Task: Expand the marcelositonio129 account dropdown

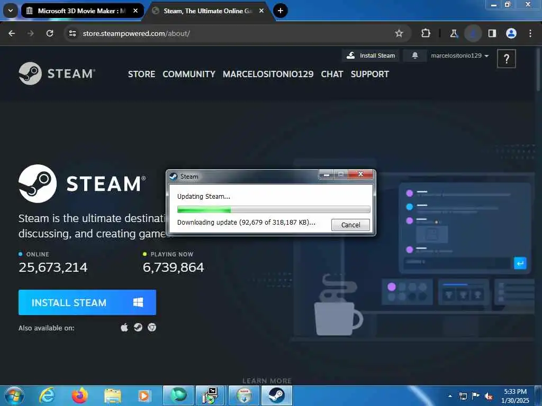Action: coord(459,56)
